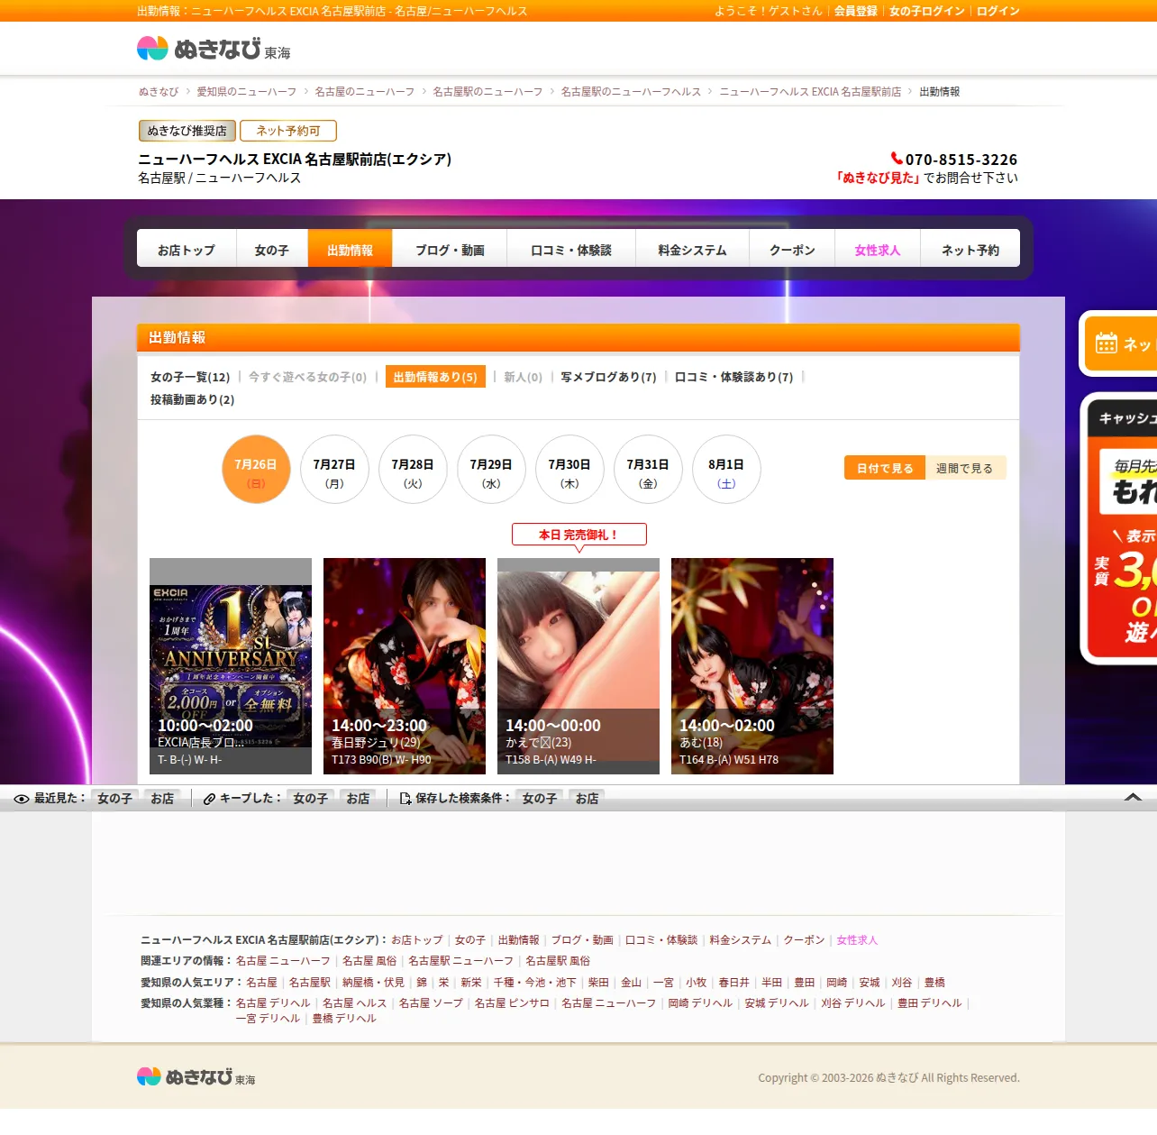Image resolution: width=1157 pixels, height=1135 pixels.
Task: Select the 出勤情報 navigation tab
Action: pos(350,250)
